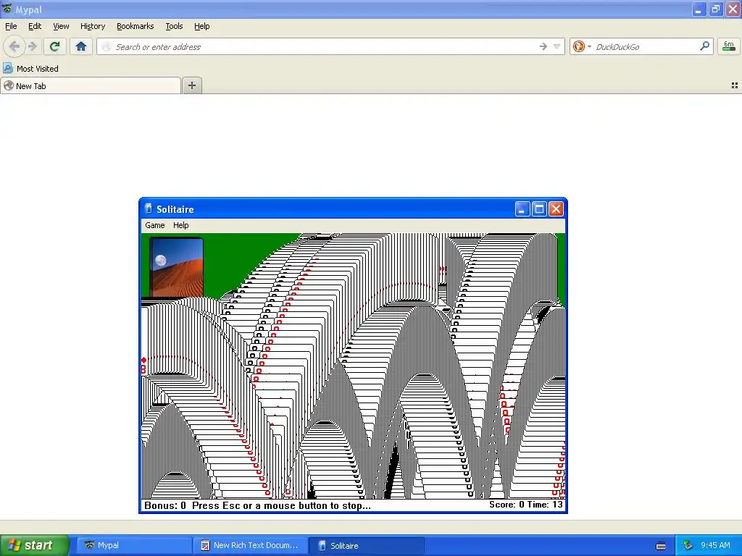The width and height of the screenshot is (742, 556).
Task: Switch to New Rich Text Document taskbar button
Action: click(250, 545)
